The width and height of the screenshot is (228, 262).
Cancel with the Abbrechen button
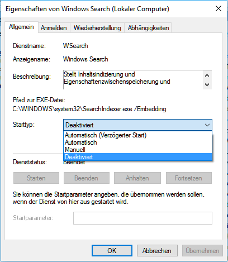[157, 251]
